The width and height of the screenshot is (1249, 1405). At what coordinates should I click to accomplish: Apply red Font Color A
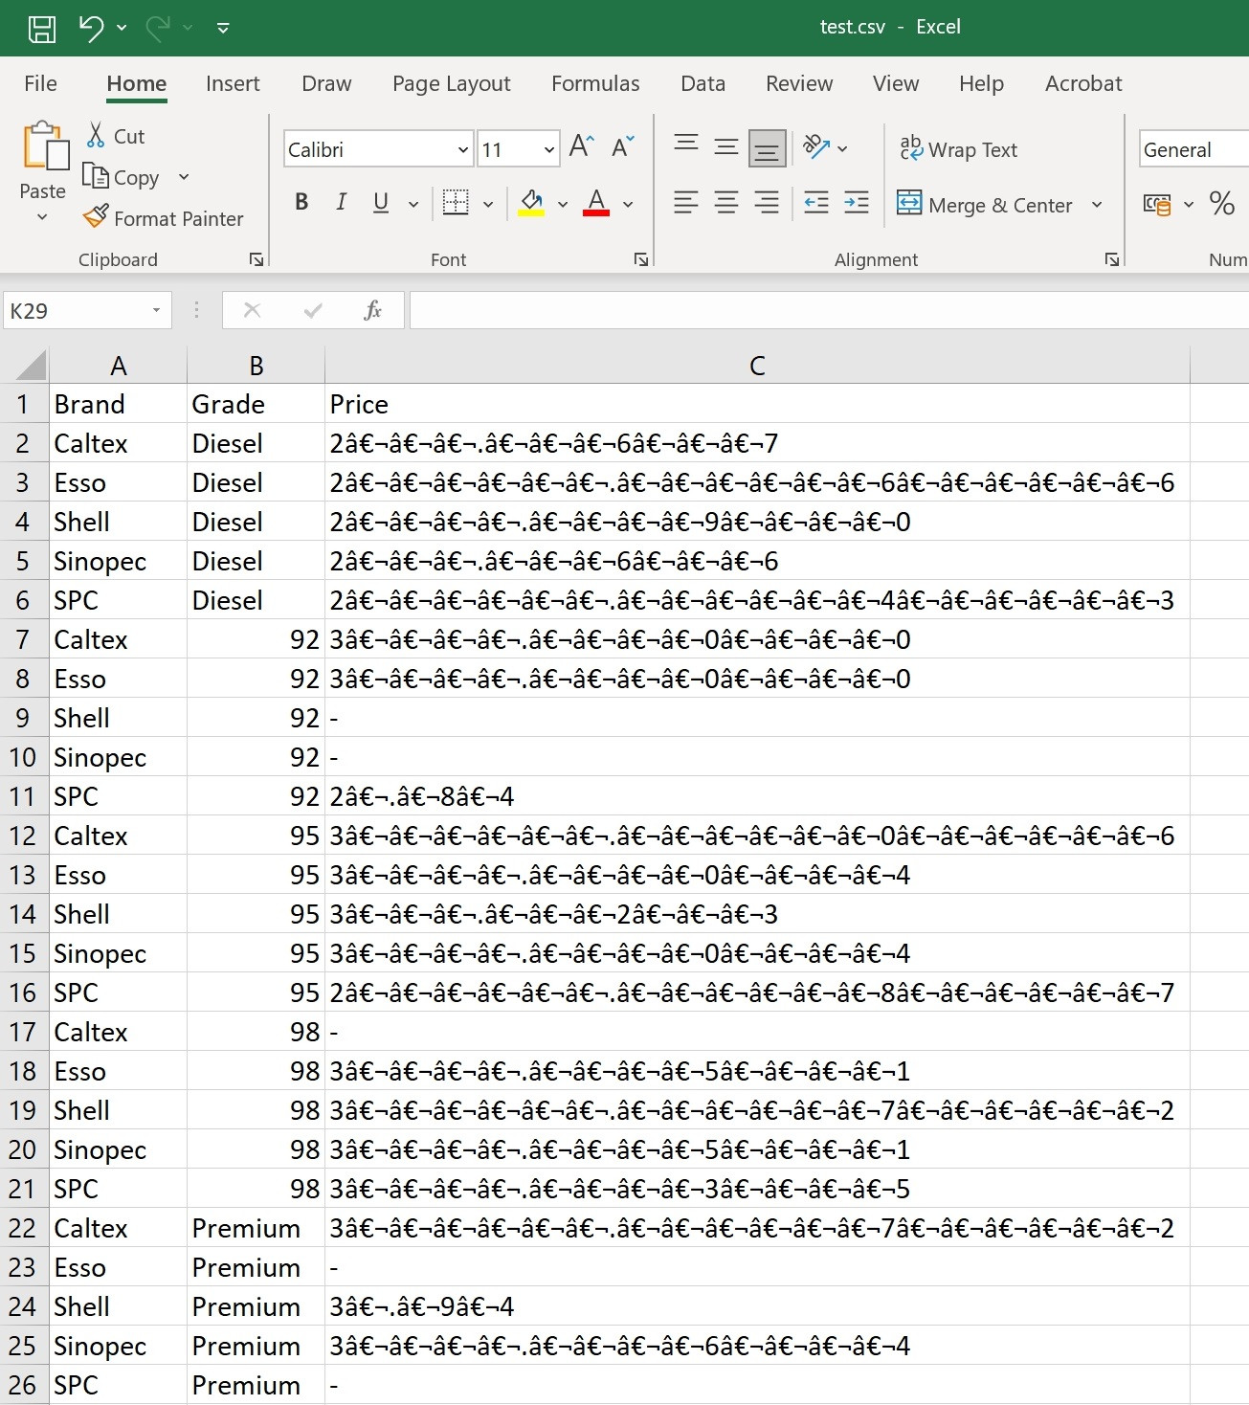[x=596, y=202]
